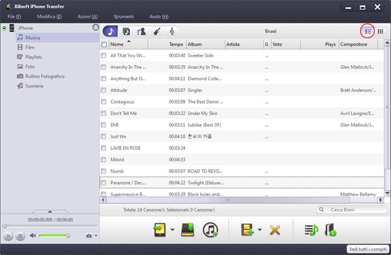Check the Contagious song
This screenshot has height=255, width=391.
point(104,101)
